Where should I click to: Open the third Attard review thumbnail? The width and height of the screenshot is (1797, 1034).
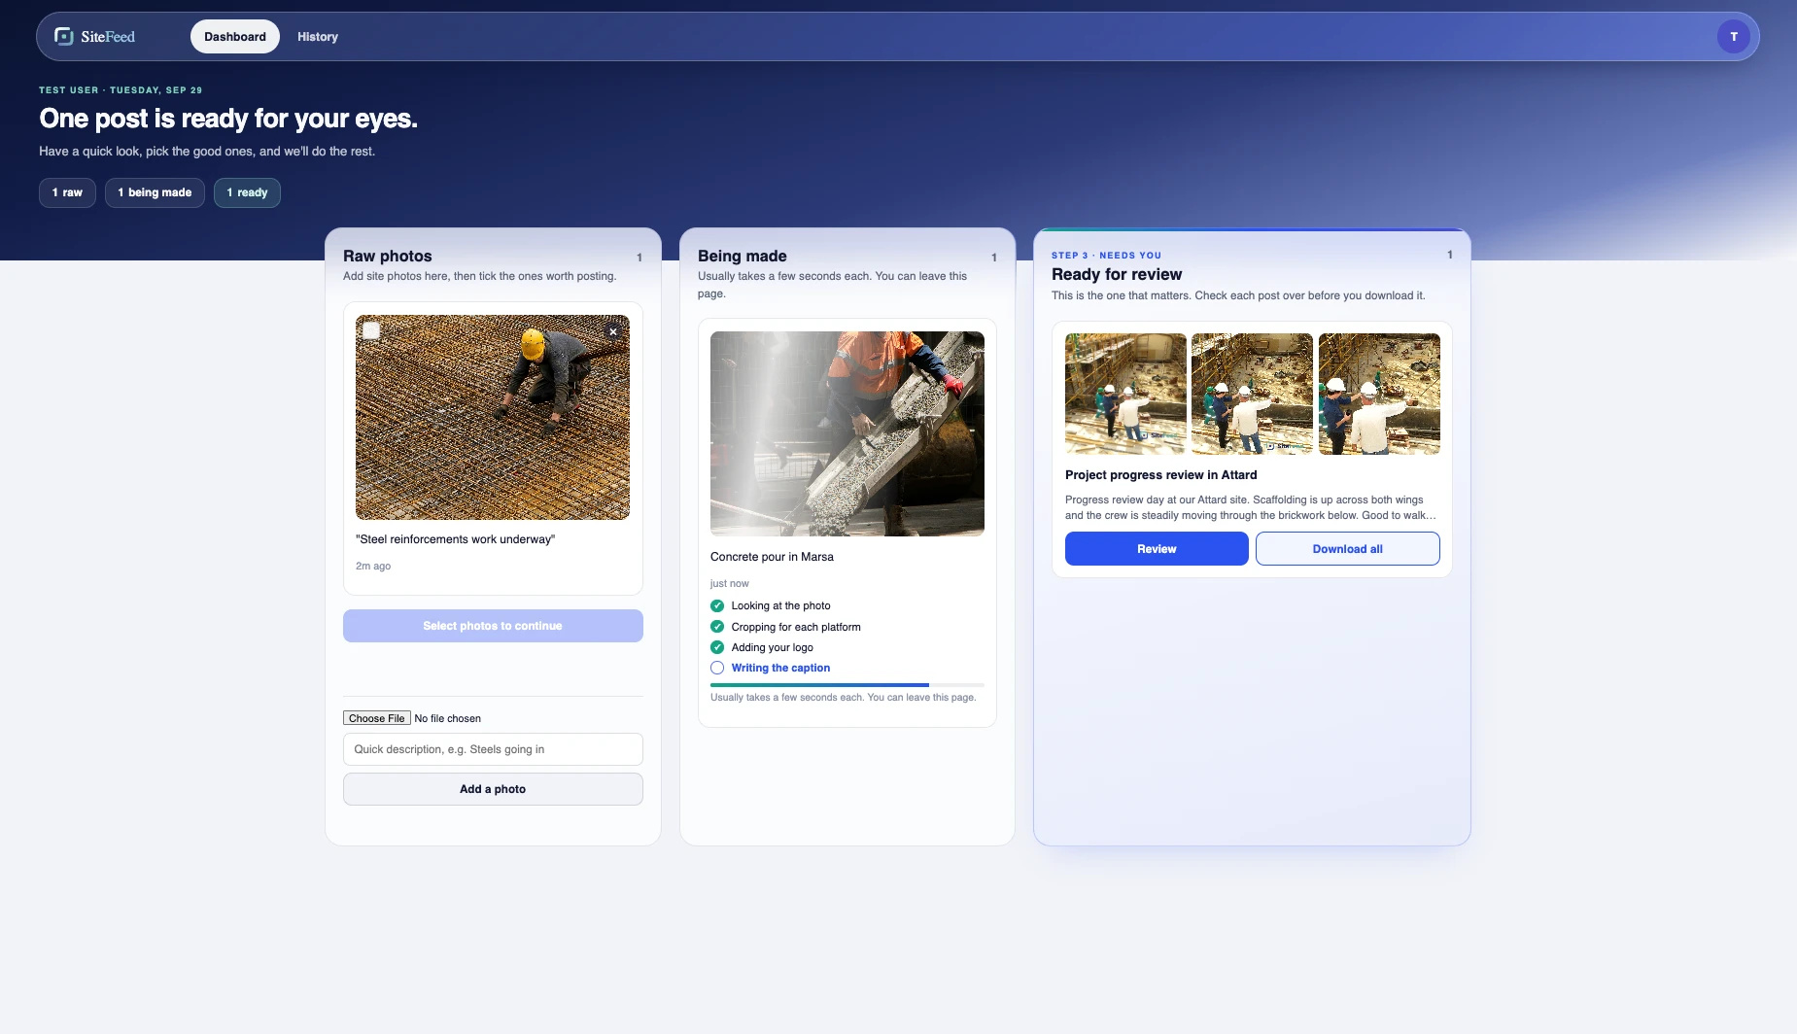click(1379, 394)
